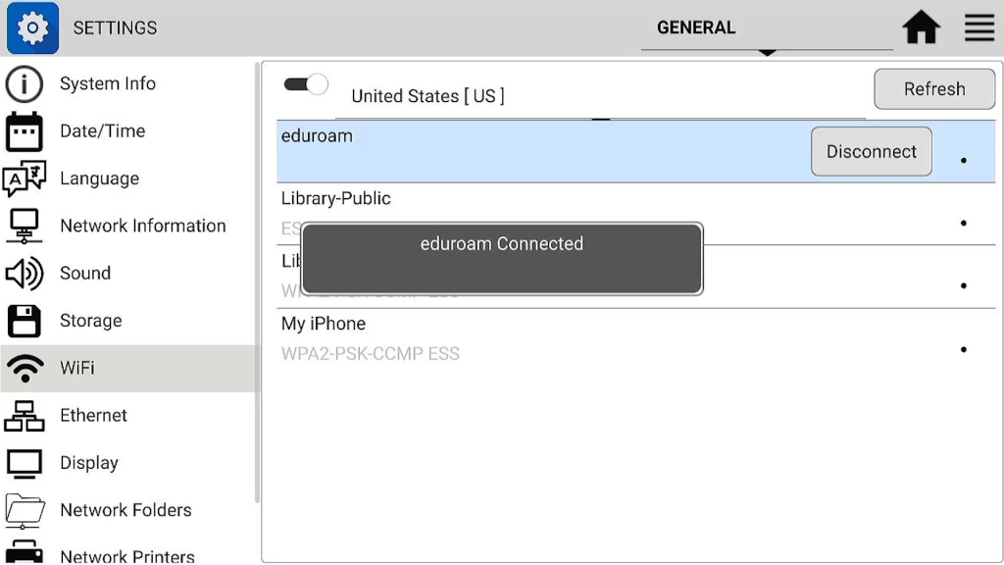Choose the Library-Public network entry

[x=635, y=214]
